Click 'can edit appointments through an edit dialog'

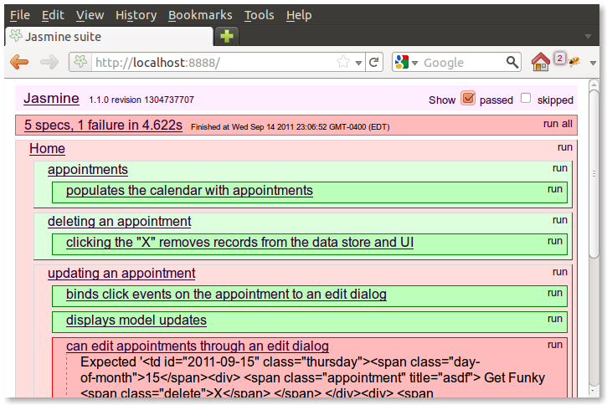(x=198, y=346)
